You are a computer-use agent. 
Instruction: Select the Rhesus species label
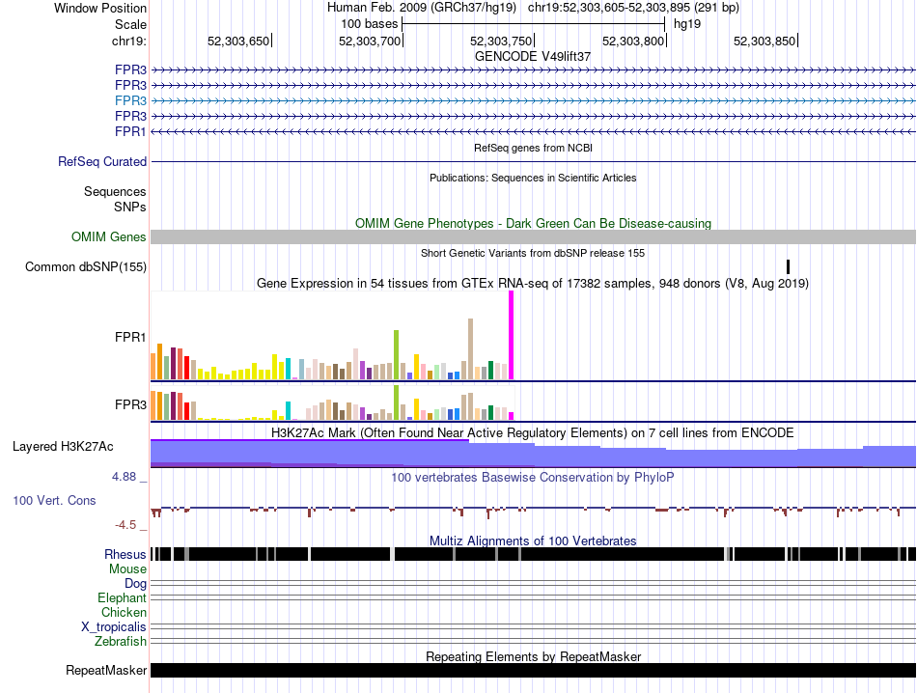point(125,554)
